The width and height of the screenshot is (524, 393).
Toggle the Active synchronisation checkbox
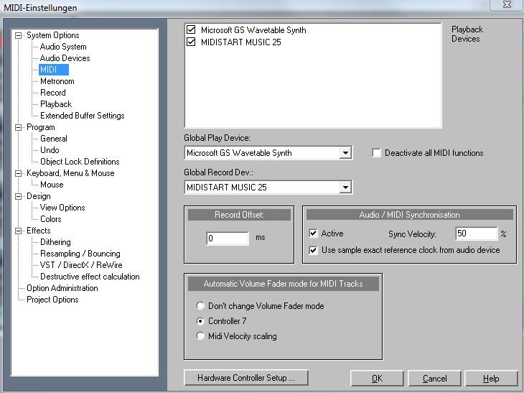(x=313, y=233)
